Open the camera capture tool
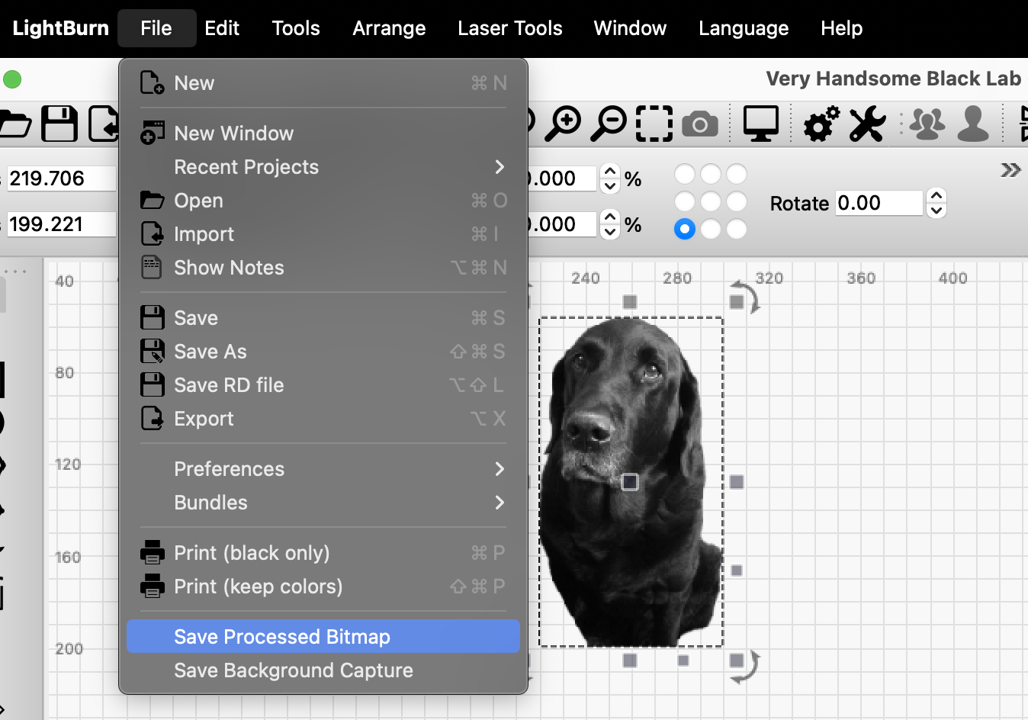 click(700, 124)
